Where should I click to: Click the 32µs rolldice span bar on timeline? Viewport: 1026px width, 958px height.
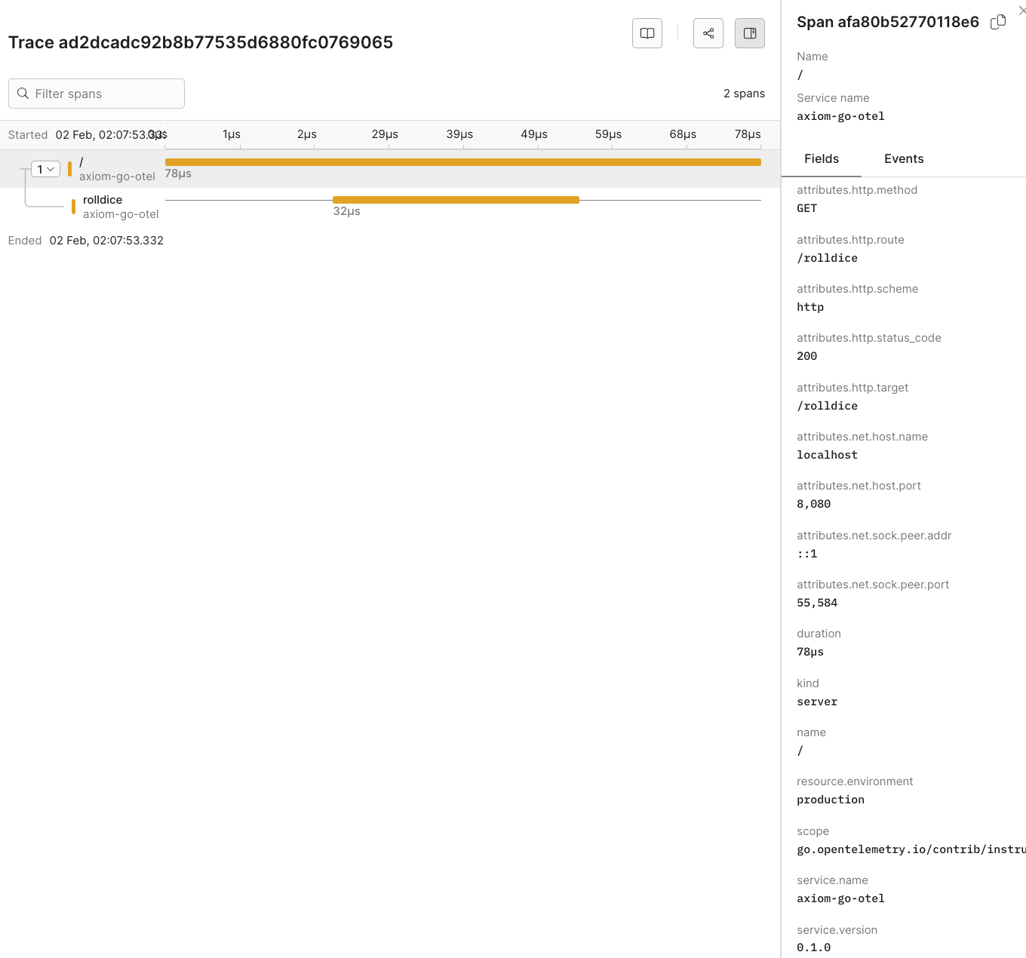click(x=456, y=199)
